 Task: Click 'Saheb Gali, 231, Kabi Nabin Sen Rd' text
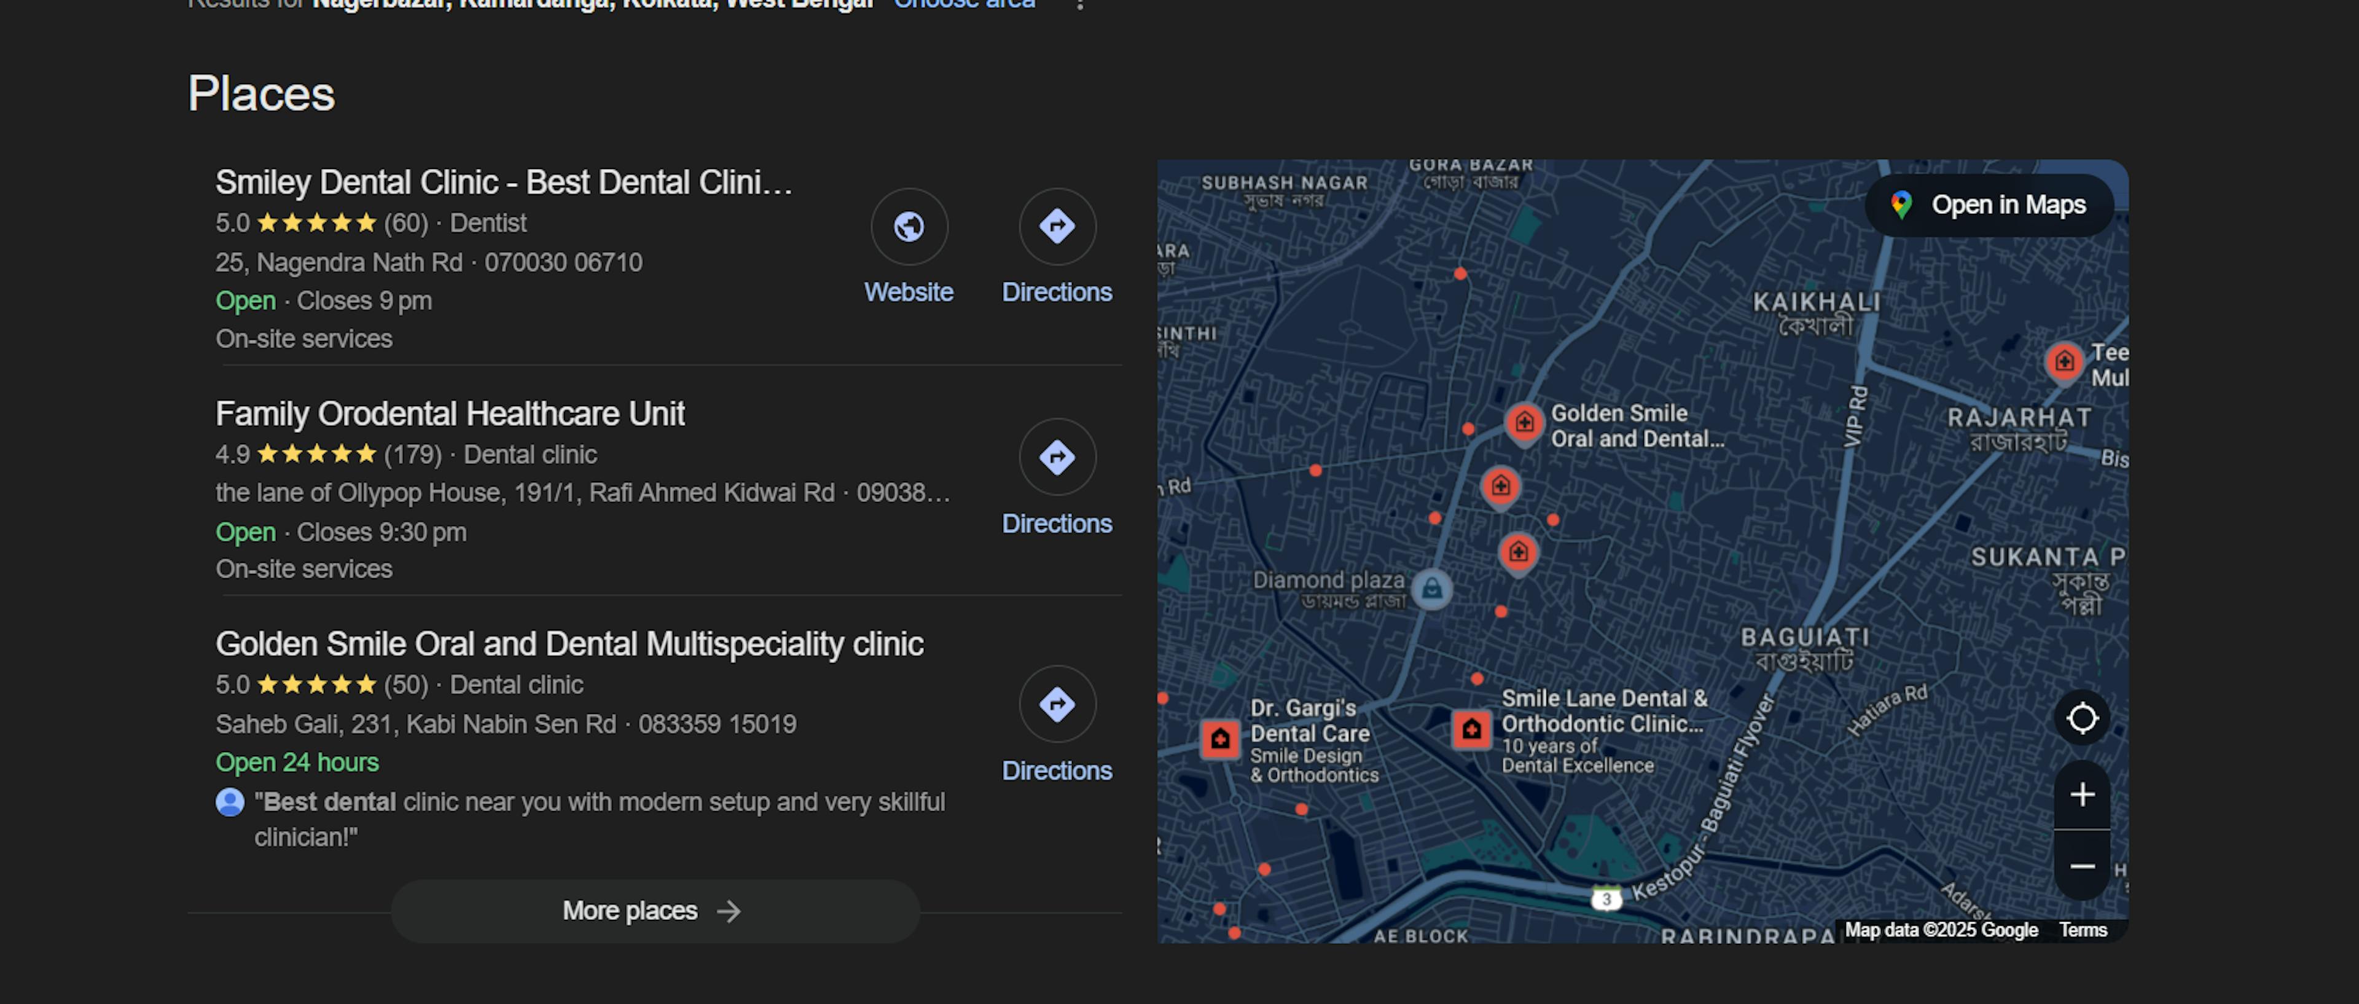(416, 724)
